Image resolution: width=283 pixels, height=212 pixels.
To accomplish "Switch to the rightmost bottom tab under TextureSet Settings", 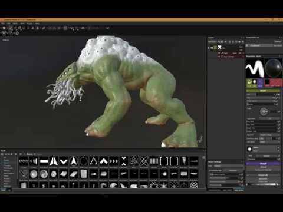I will (239, 190).
